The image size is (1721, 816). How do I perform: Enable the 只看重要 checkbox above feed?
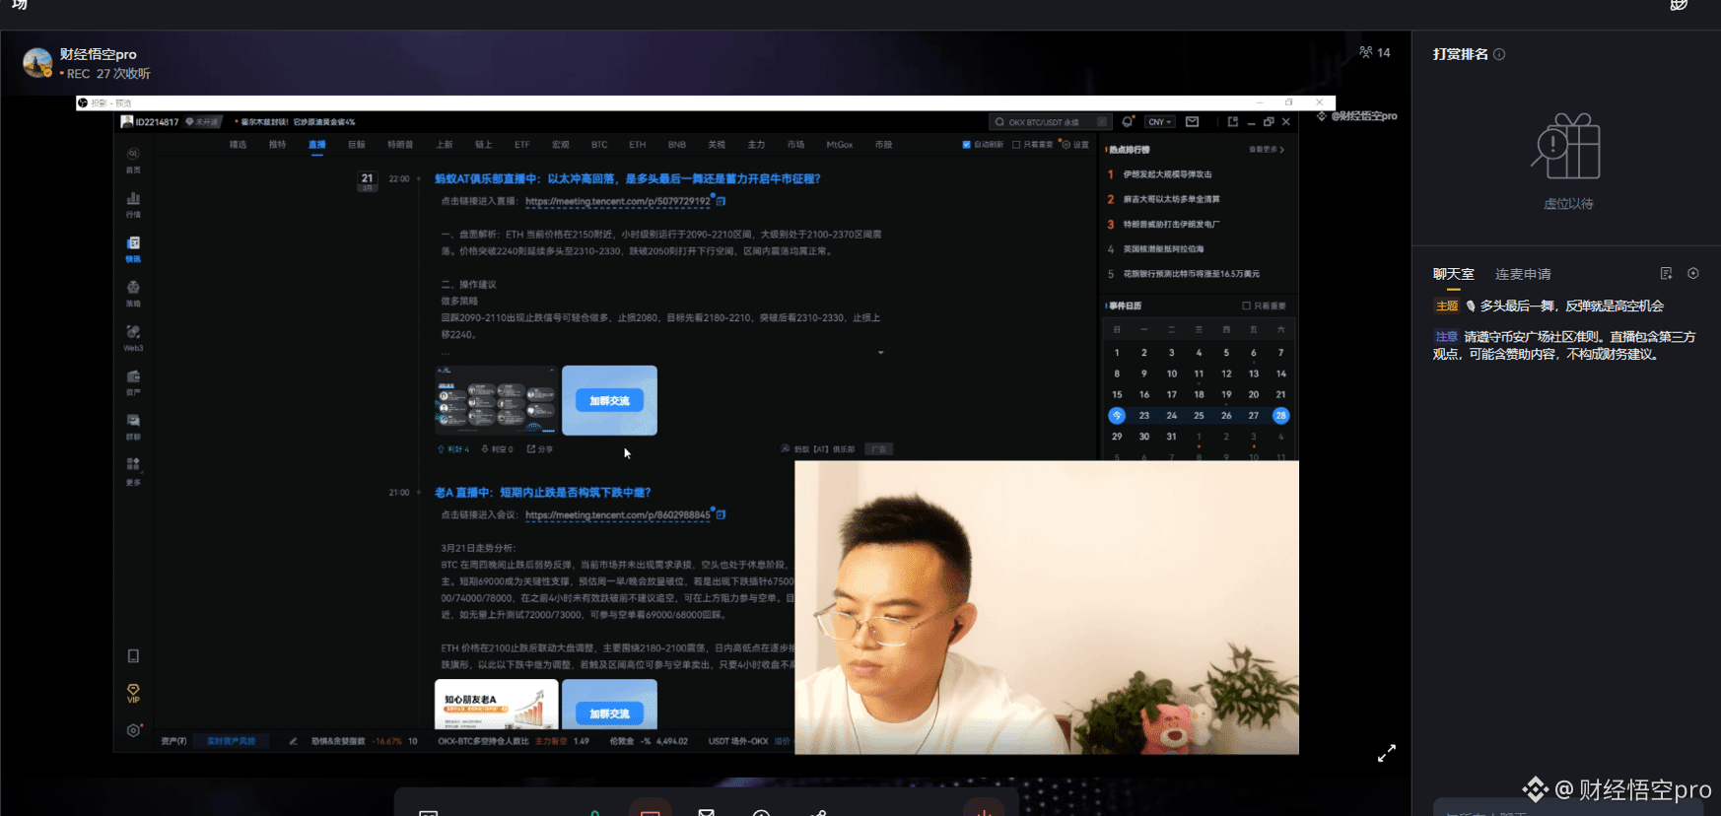click(x=1016, y=145)
